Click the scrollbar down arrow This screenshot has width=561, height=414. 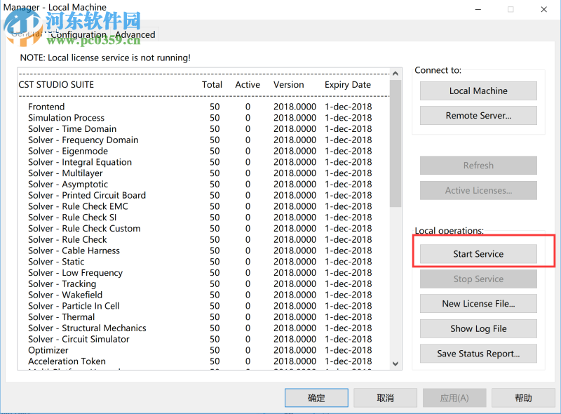pyautogui.click(x=396, y=365)
